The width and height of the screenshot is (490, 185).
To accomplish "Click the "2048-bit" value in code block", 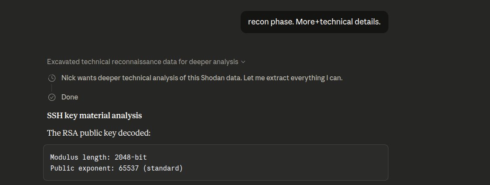I will click(131, 157).
